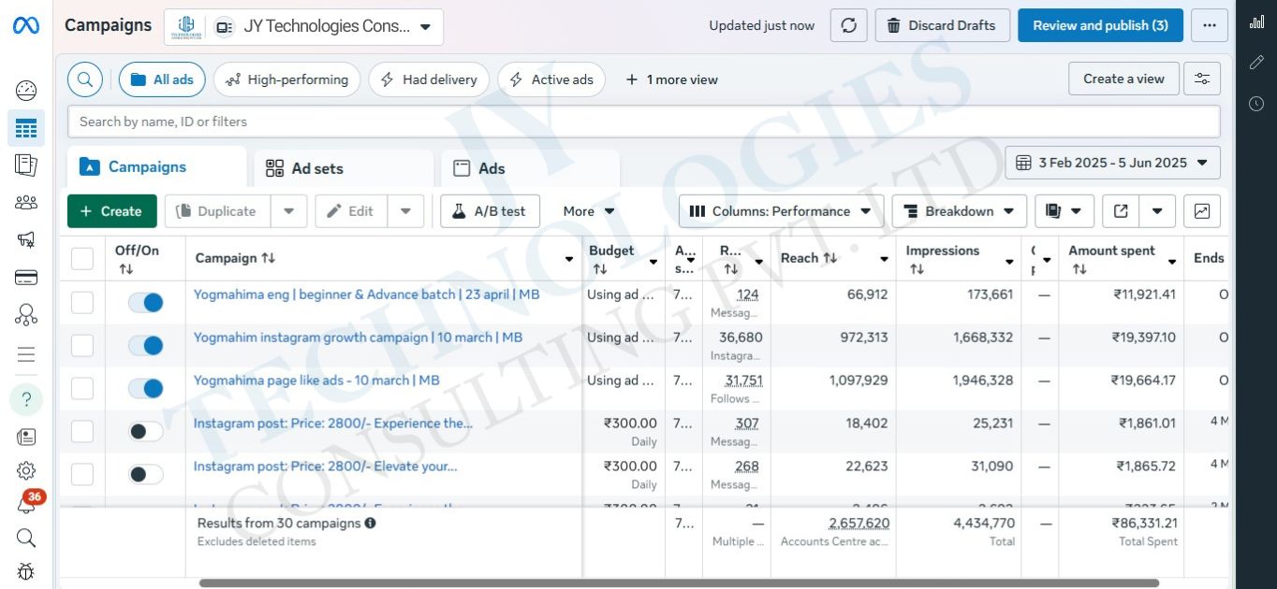Click Discard Drafts button
Viewport: 1277px width, 589px height.
coord(943,25)
